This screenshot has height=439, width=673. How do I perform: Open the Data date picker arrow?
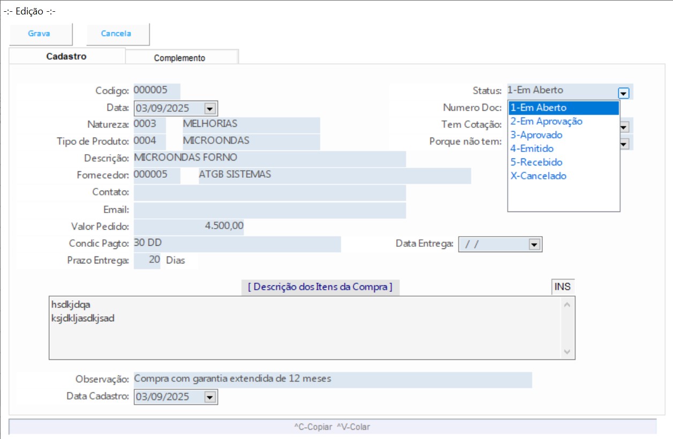210,109
